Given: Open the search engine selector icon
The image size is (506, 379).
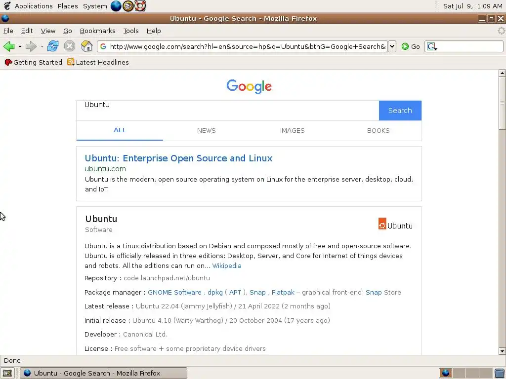Looking at the screenshot, I should (432, 47).
